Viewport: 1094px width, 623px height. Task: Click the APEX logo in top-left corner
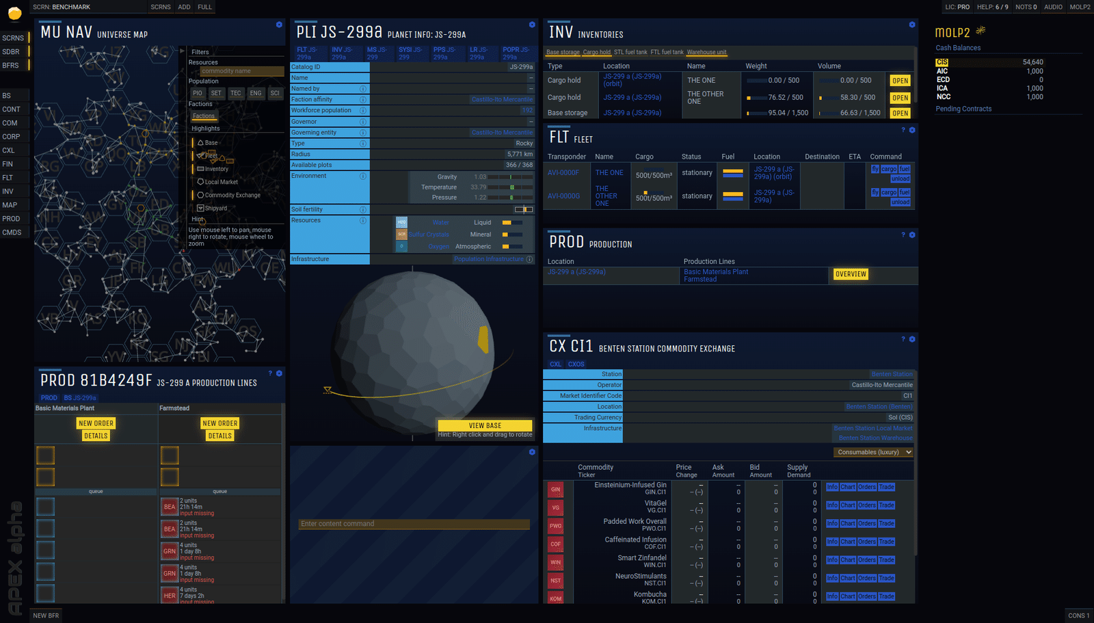[x=14, y=13]
